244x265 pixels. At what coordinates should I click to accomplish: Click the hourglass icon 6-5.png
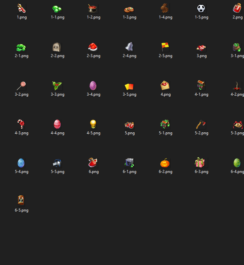(x=21, y=200)
